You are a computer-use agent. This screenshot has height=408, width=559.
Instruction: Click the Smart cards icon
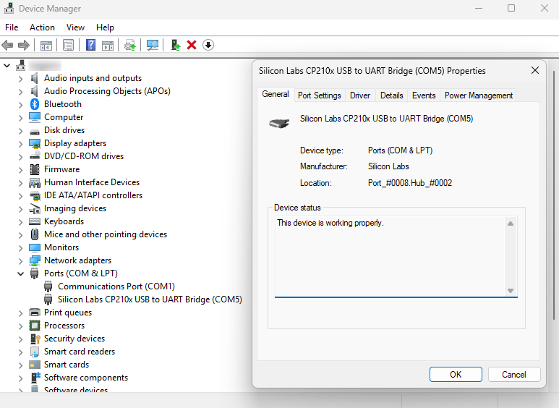pyautogui.click(x=35, y=365)
